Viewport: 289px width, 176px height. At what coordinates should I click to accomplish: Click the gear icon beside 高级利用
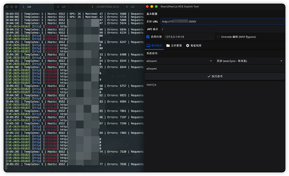188,45
